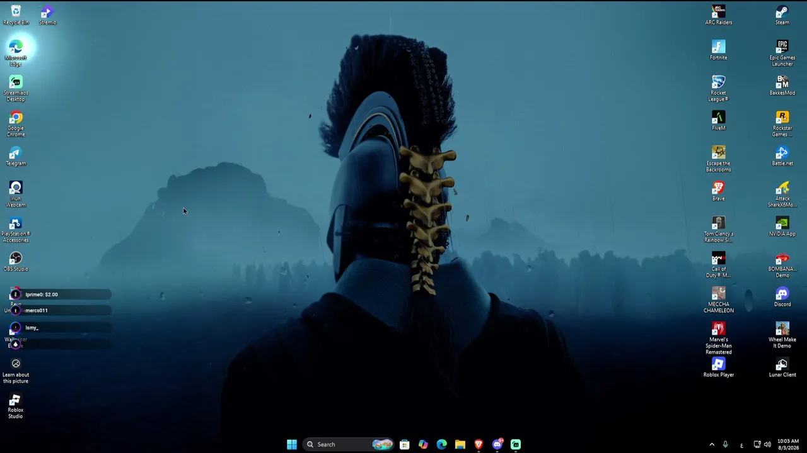
Task: Open Copilot from the taskbar
Action: pos(423,444)
